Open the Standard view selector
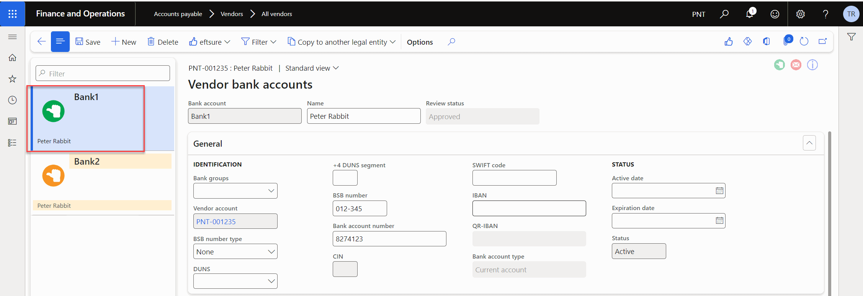Viewport: 863px width, 296px height. pos(312,68)
